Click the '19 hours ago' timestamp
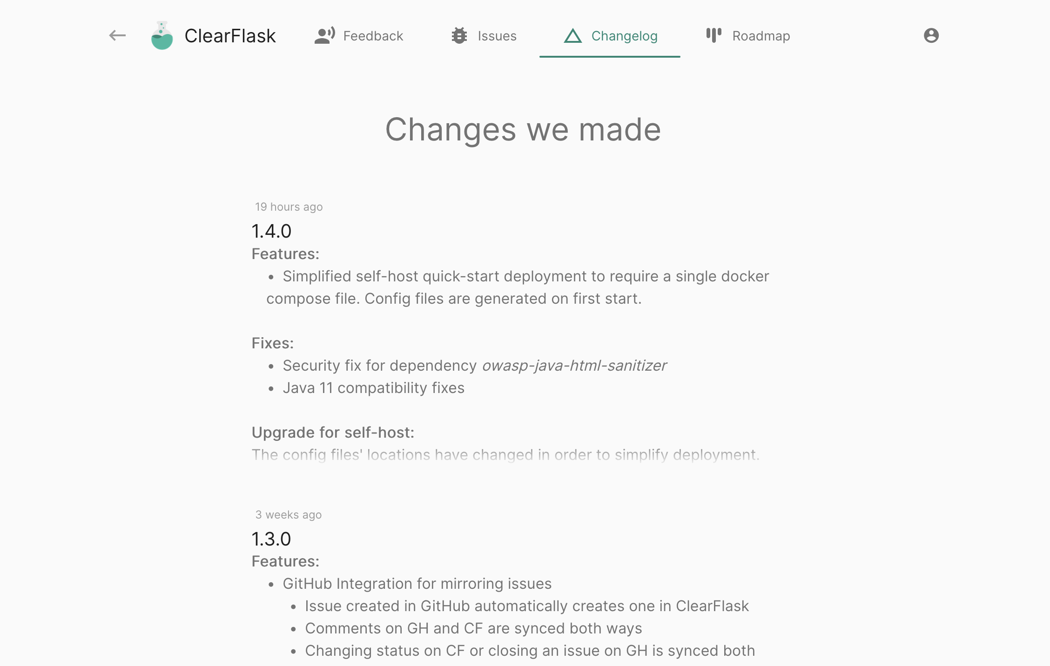This screenshot has width=1050, height=666. pos(289,206)
